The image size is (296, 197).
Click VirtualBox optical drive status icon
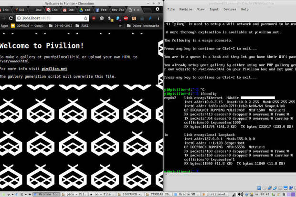tap(264, 188)
